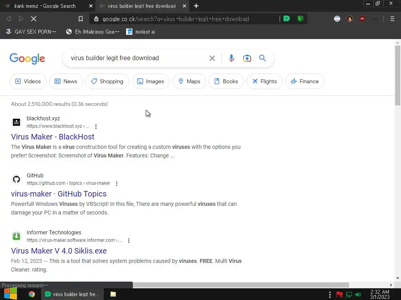Click the volume speaker tray icon
Image resolution: width=401 pixels, height=300 pixels.
tap(359, 295)
